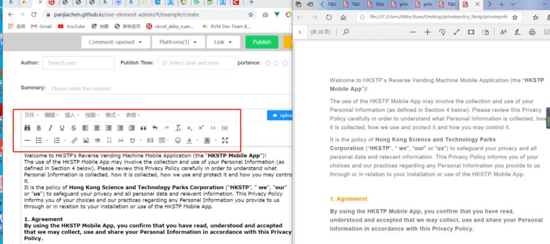
Task: Apply current text color (A icon)
Action: 189,140
